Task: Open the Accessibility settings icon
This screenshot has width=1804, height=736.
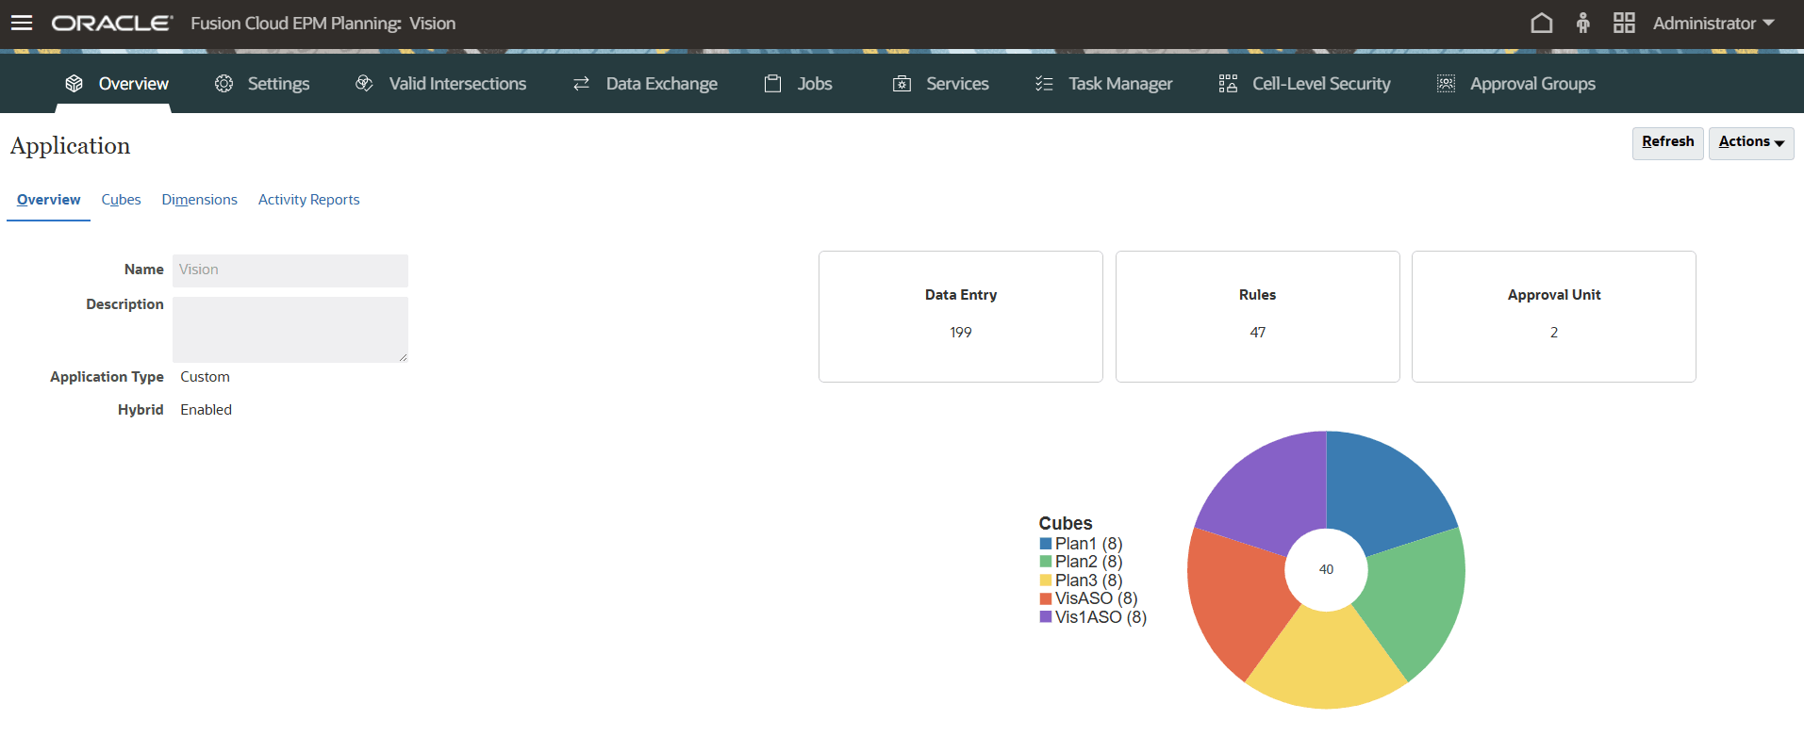Action: pyautogui.click(x=1583, y=23)
